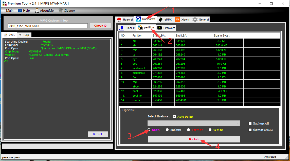
Task: Select the aboot partition row
Action: pyautogui.click(x=200, y=87)
